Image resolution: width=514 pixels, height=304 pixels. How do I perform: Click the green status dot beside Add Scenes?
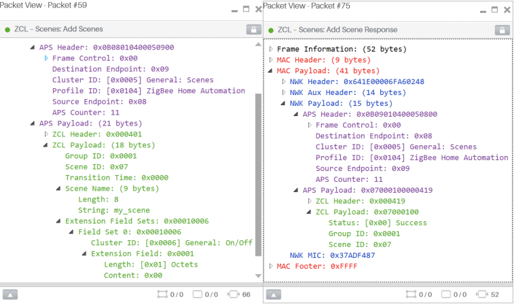tap(7, 30)
